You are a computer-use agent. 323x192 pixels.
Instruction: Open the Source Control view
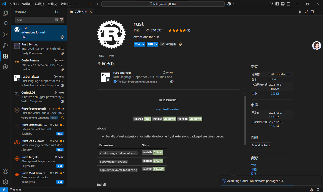[x=5, y=35]
